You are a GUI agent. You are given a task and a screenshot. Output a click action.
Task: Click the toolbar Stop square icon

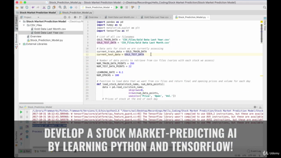click(126, 7)
